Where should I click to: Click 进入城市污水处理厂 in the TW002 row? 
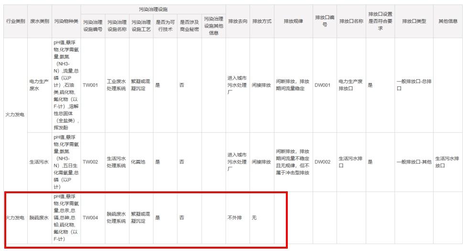tap(238, 162)
